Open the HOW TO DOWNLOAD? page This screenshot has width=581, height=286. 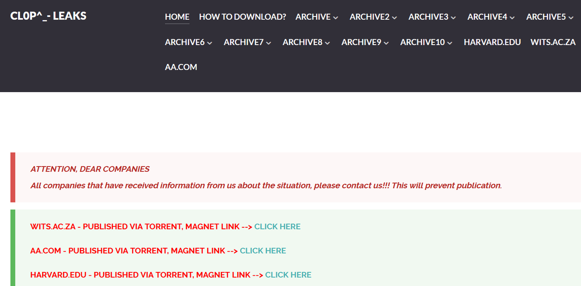243,16
